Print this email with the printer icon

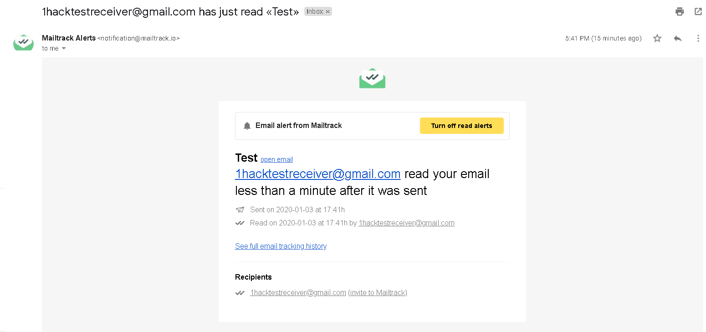click(680, 12)
